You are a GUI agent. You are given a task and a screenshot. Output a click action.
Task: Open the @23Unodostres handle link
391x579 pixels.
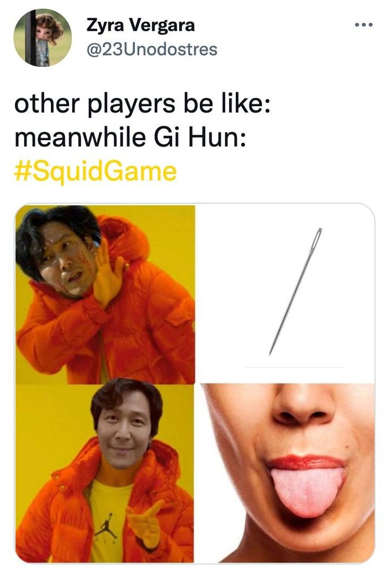pyautogui.click(x=152, y=49)
